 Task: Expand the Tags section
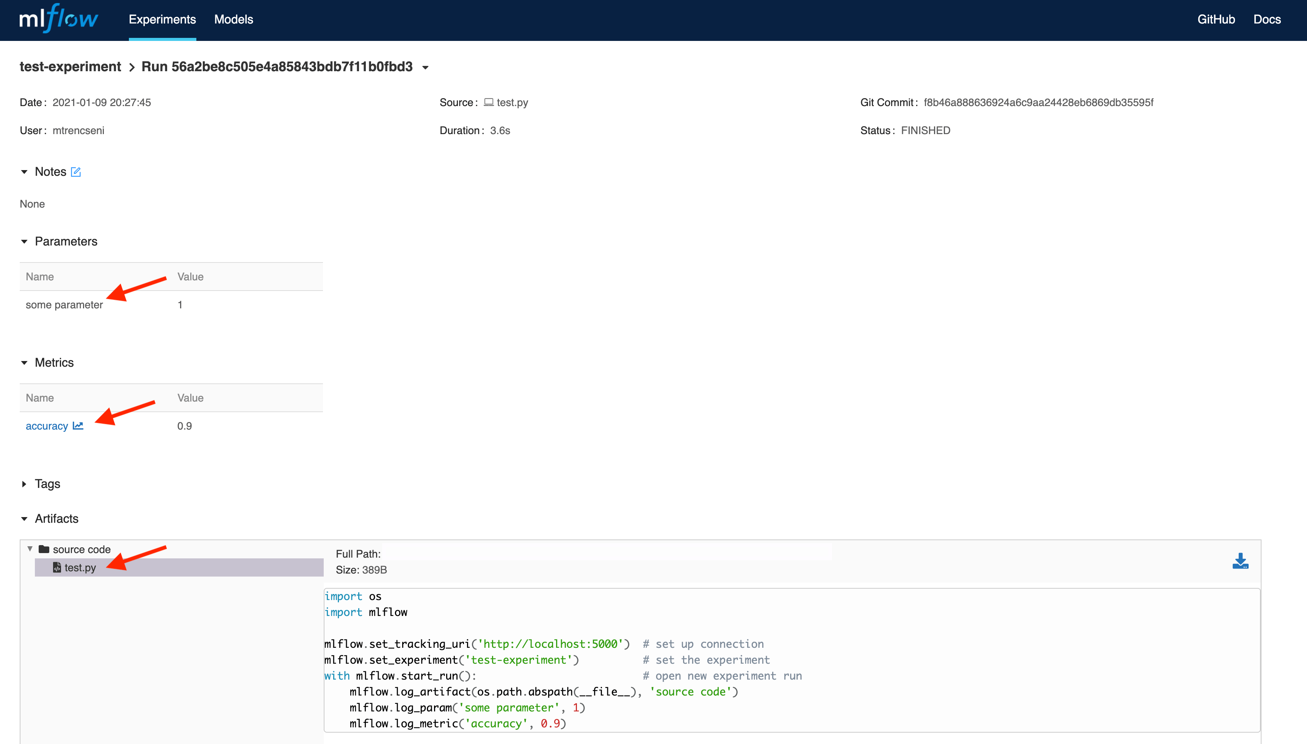point(24,484)
